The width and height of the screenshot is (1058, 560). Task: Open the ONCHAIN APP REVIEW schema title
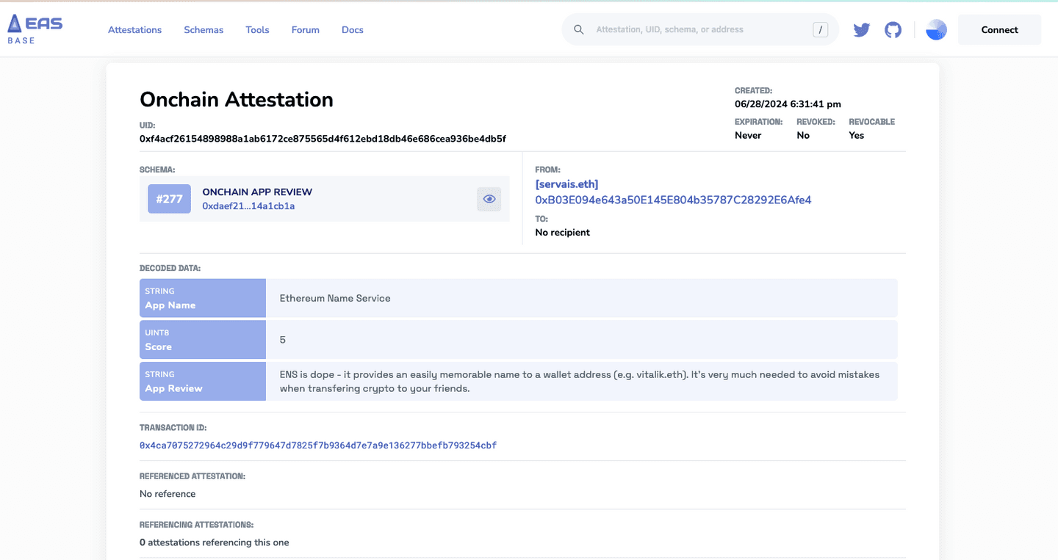(257, 192)
